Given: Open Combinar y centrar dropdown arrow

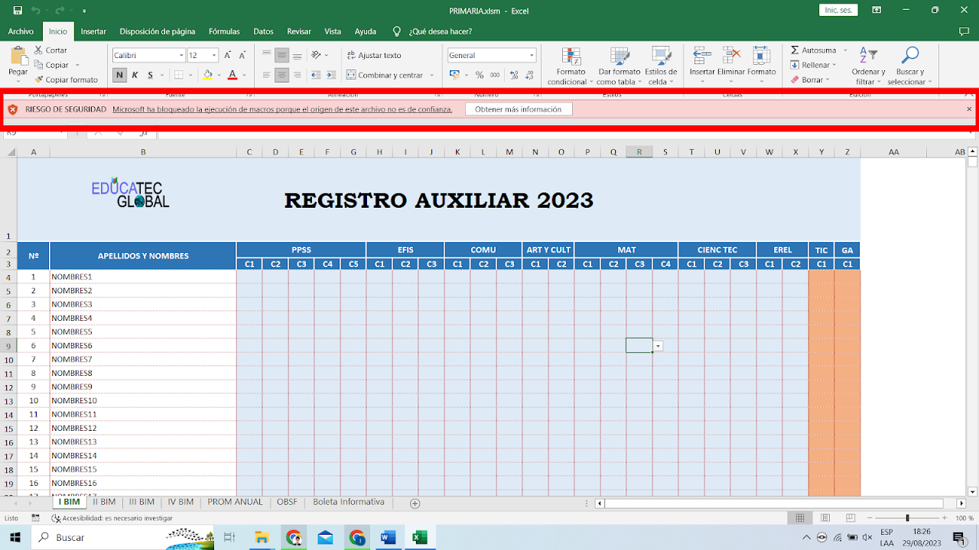Looking at the screenshot, I should tap(431, 75).
